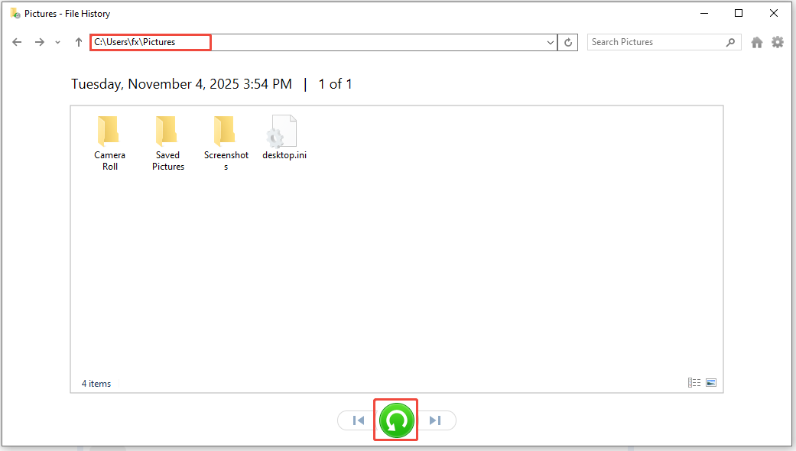The image size is (796, 451).
Task: Refresh the current File History view
Action: point(567,42)
